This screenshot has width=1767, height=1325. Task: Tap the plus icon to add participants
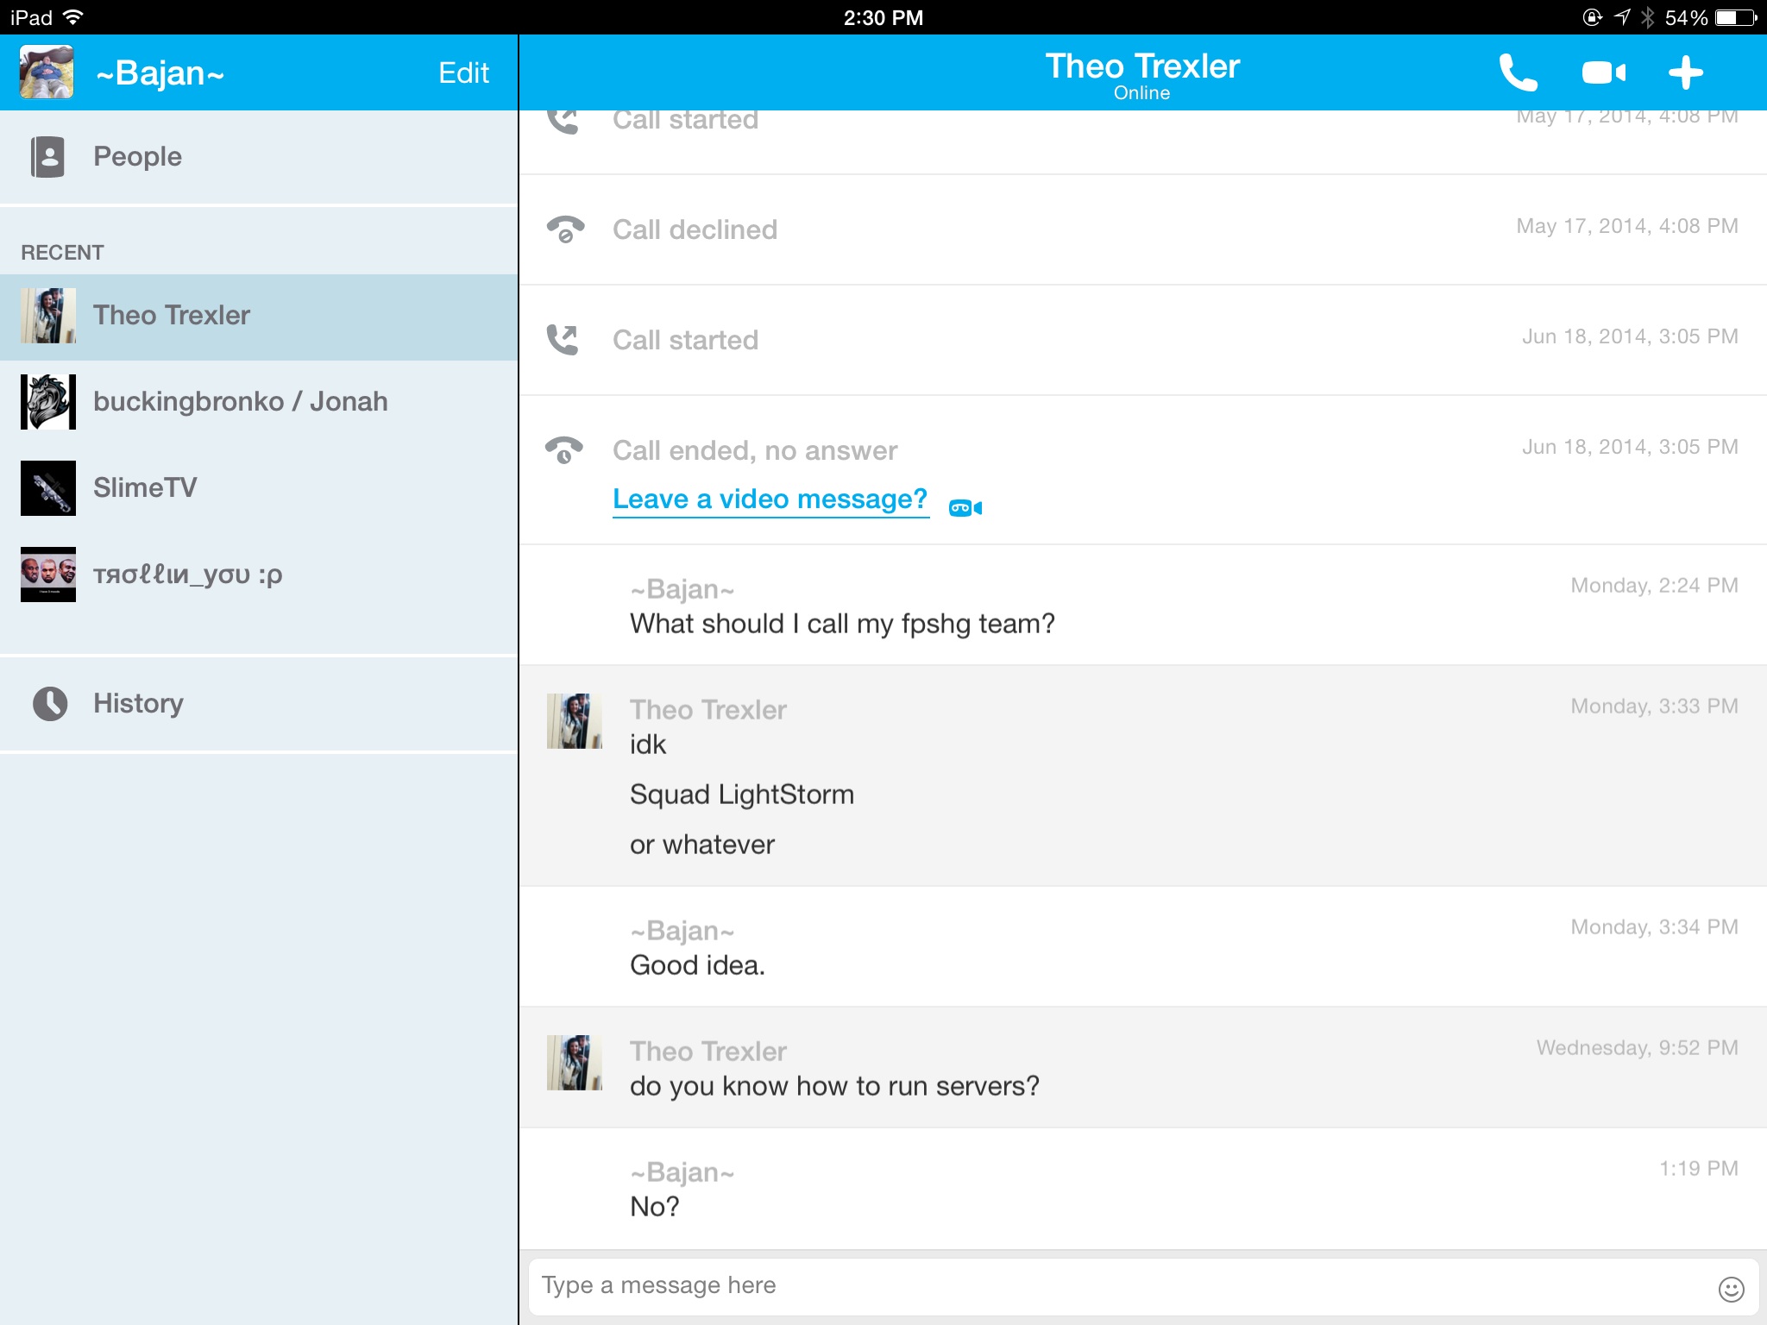(x=1685, y=72)
